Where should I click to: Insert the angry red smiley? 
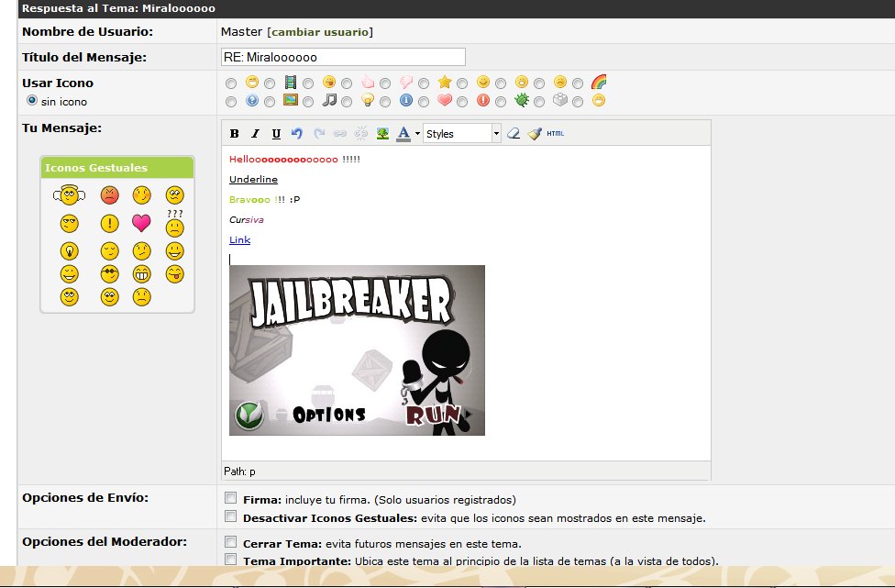(x=110, y=195)
